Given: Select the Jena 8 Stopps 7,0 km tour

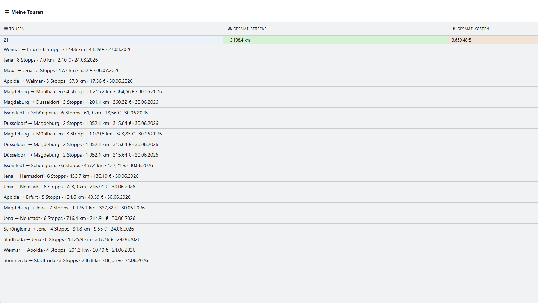Looking at the screenshot, I should click(269, 60).
